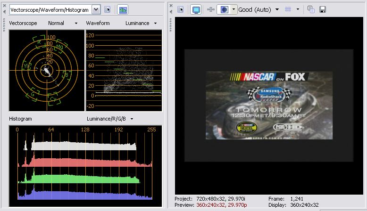Expand Split Screen View options arrow

click(234, 9)
